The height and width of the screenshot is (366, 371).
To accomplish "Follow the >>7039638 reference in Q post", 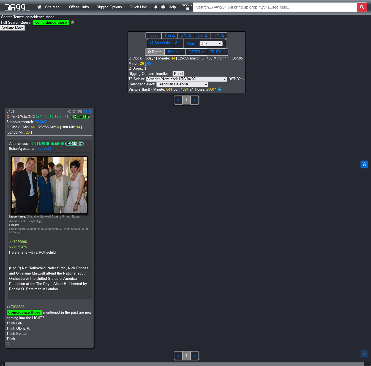I will (x=15, y=307).
